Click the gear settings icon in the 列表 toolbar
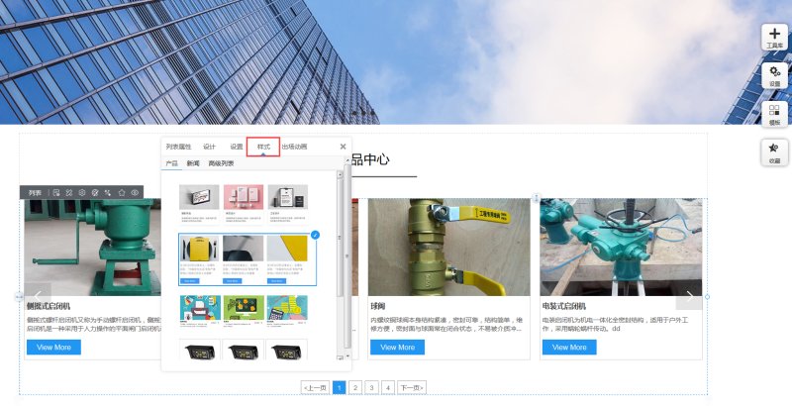792x406 pixels. (x=82, y=192)
